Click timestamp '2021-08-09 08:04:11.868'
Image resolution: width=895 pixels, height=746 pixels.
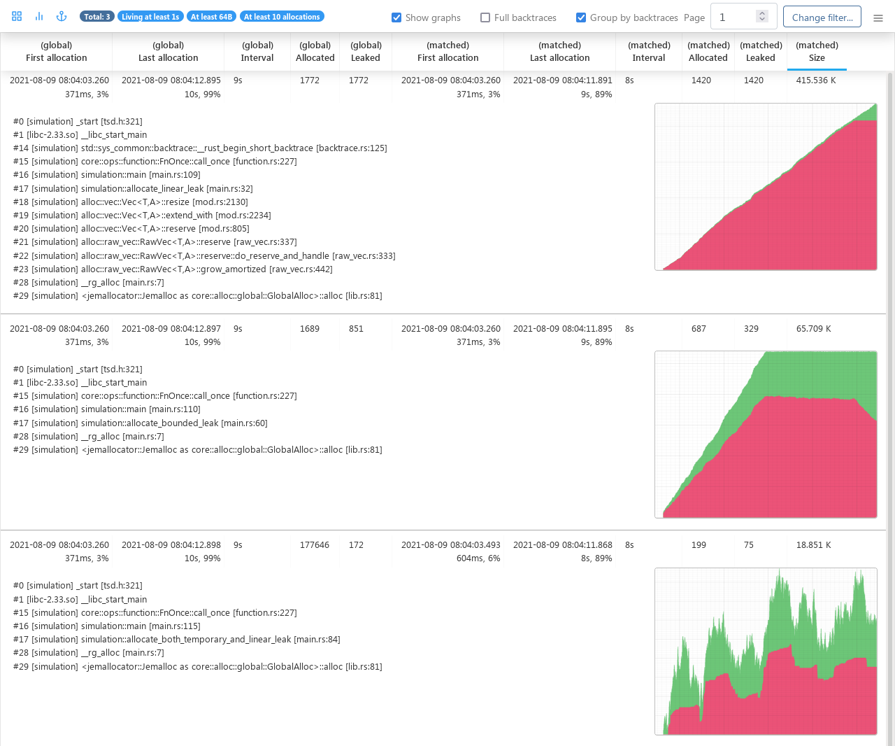[563, 544]
